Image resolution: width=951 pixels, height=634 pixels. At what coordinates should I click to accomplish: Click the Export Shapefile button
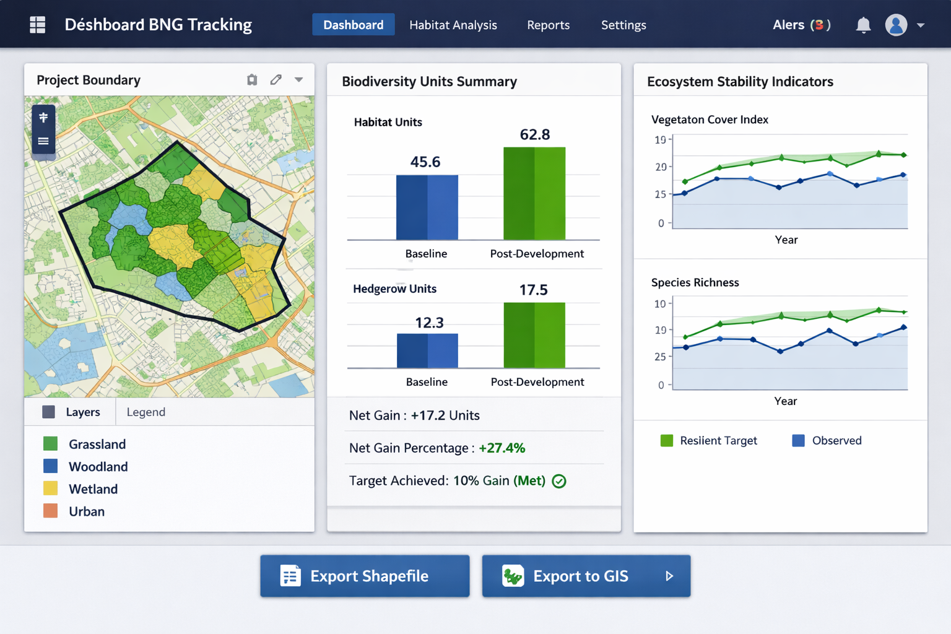click(x=365, y=576)
